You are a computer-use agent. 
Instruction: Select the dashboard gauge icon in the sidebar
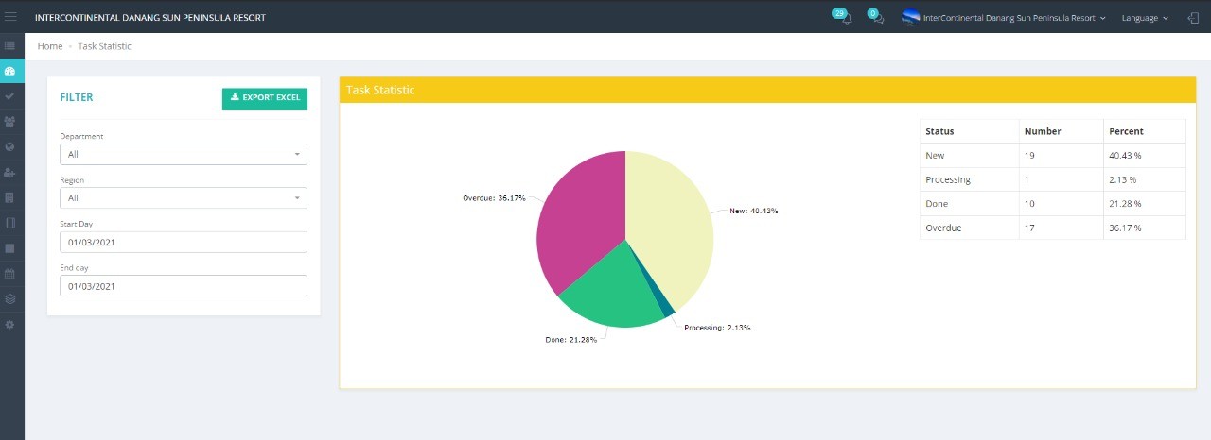click(x=10, y=71)
